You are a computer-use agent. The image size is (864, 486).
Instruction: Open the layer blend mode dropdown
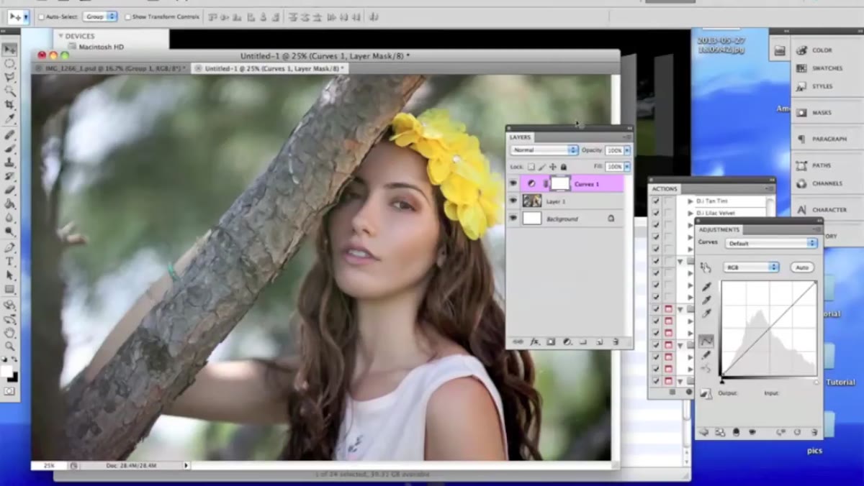[x=544, y=150]
